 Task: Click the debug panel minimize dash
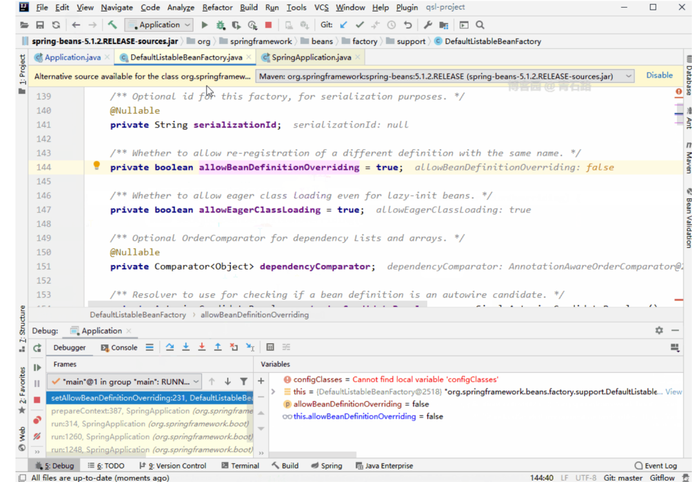675,330
